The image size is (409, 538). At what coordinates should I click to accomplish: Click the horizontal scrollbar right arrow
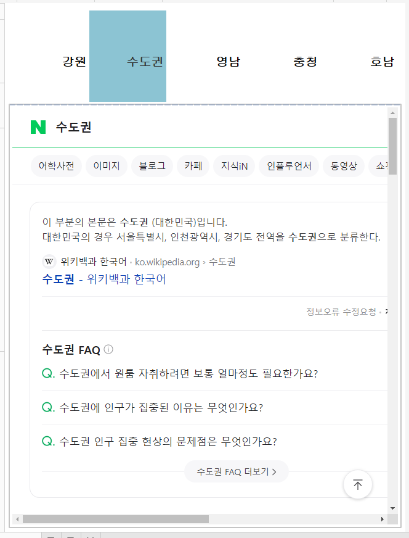click(382, 519)
